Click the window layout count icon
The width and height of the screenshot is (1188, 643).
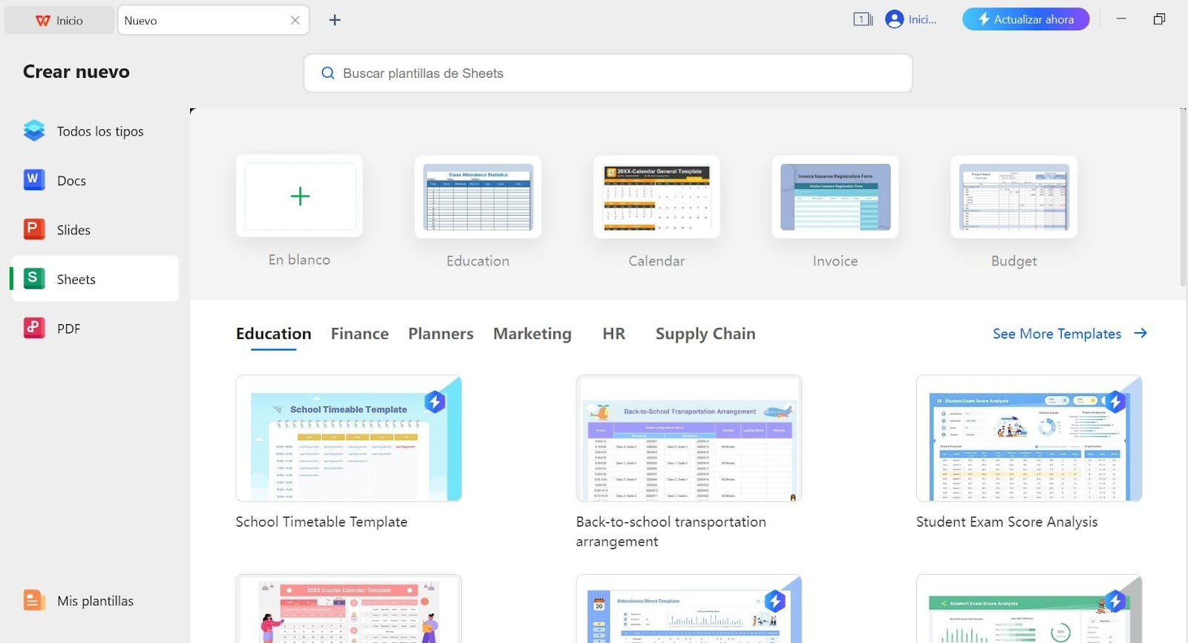[863, 19]
